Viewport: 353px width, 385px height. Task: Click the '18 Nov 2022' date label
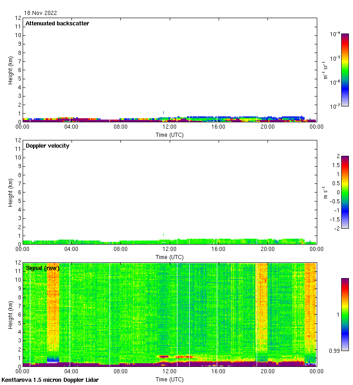[x=41, y=13]
